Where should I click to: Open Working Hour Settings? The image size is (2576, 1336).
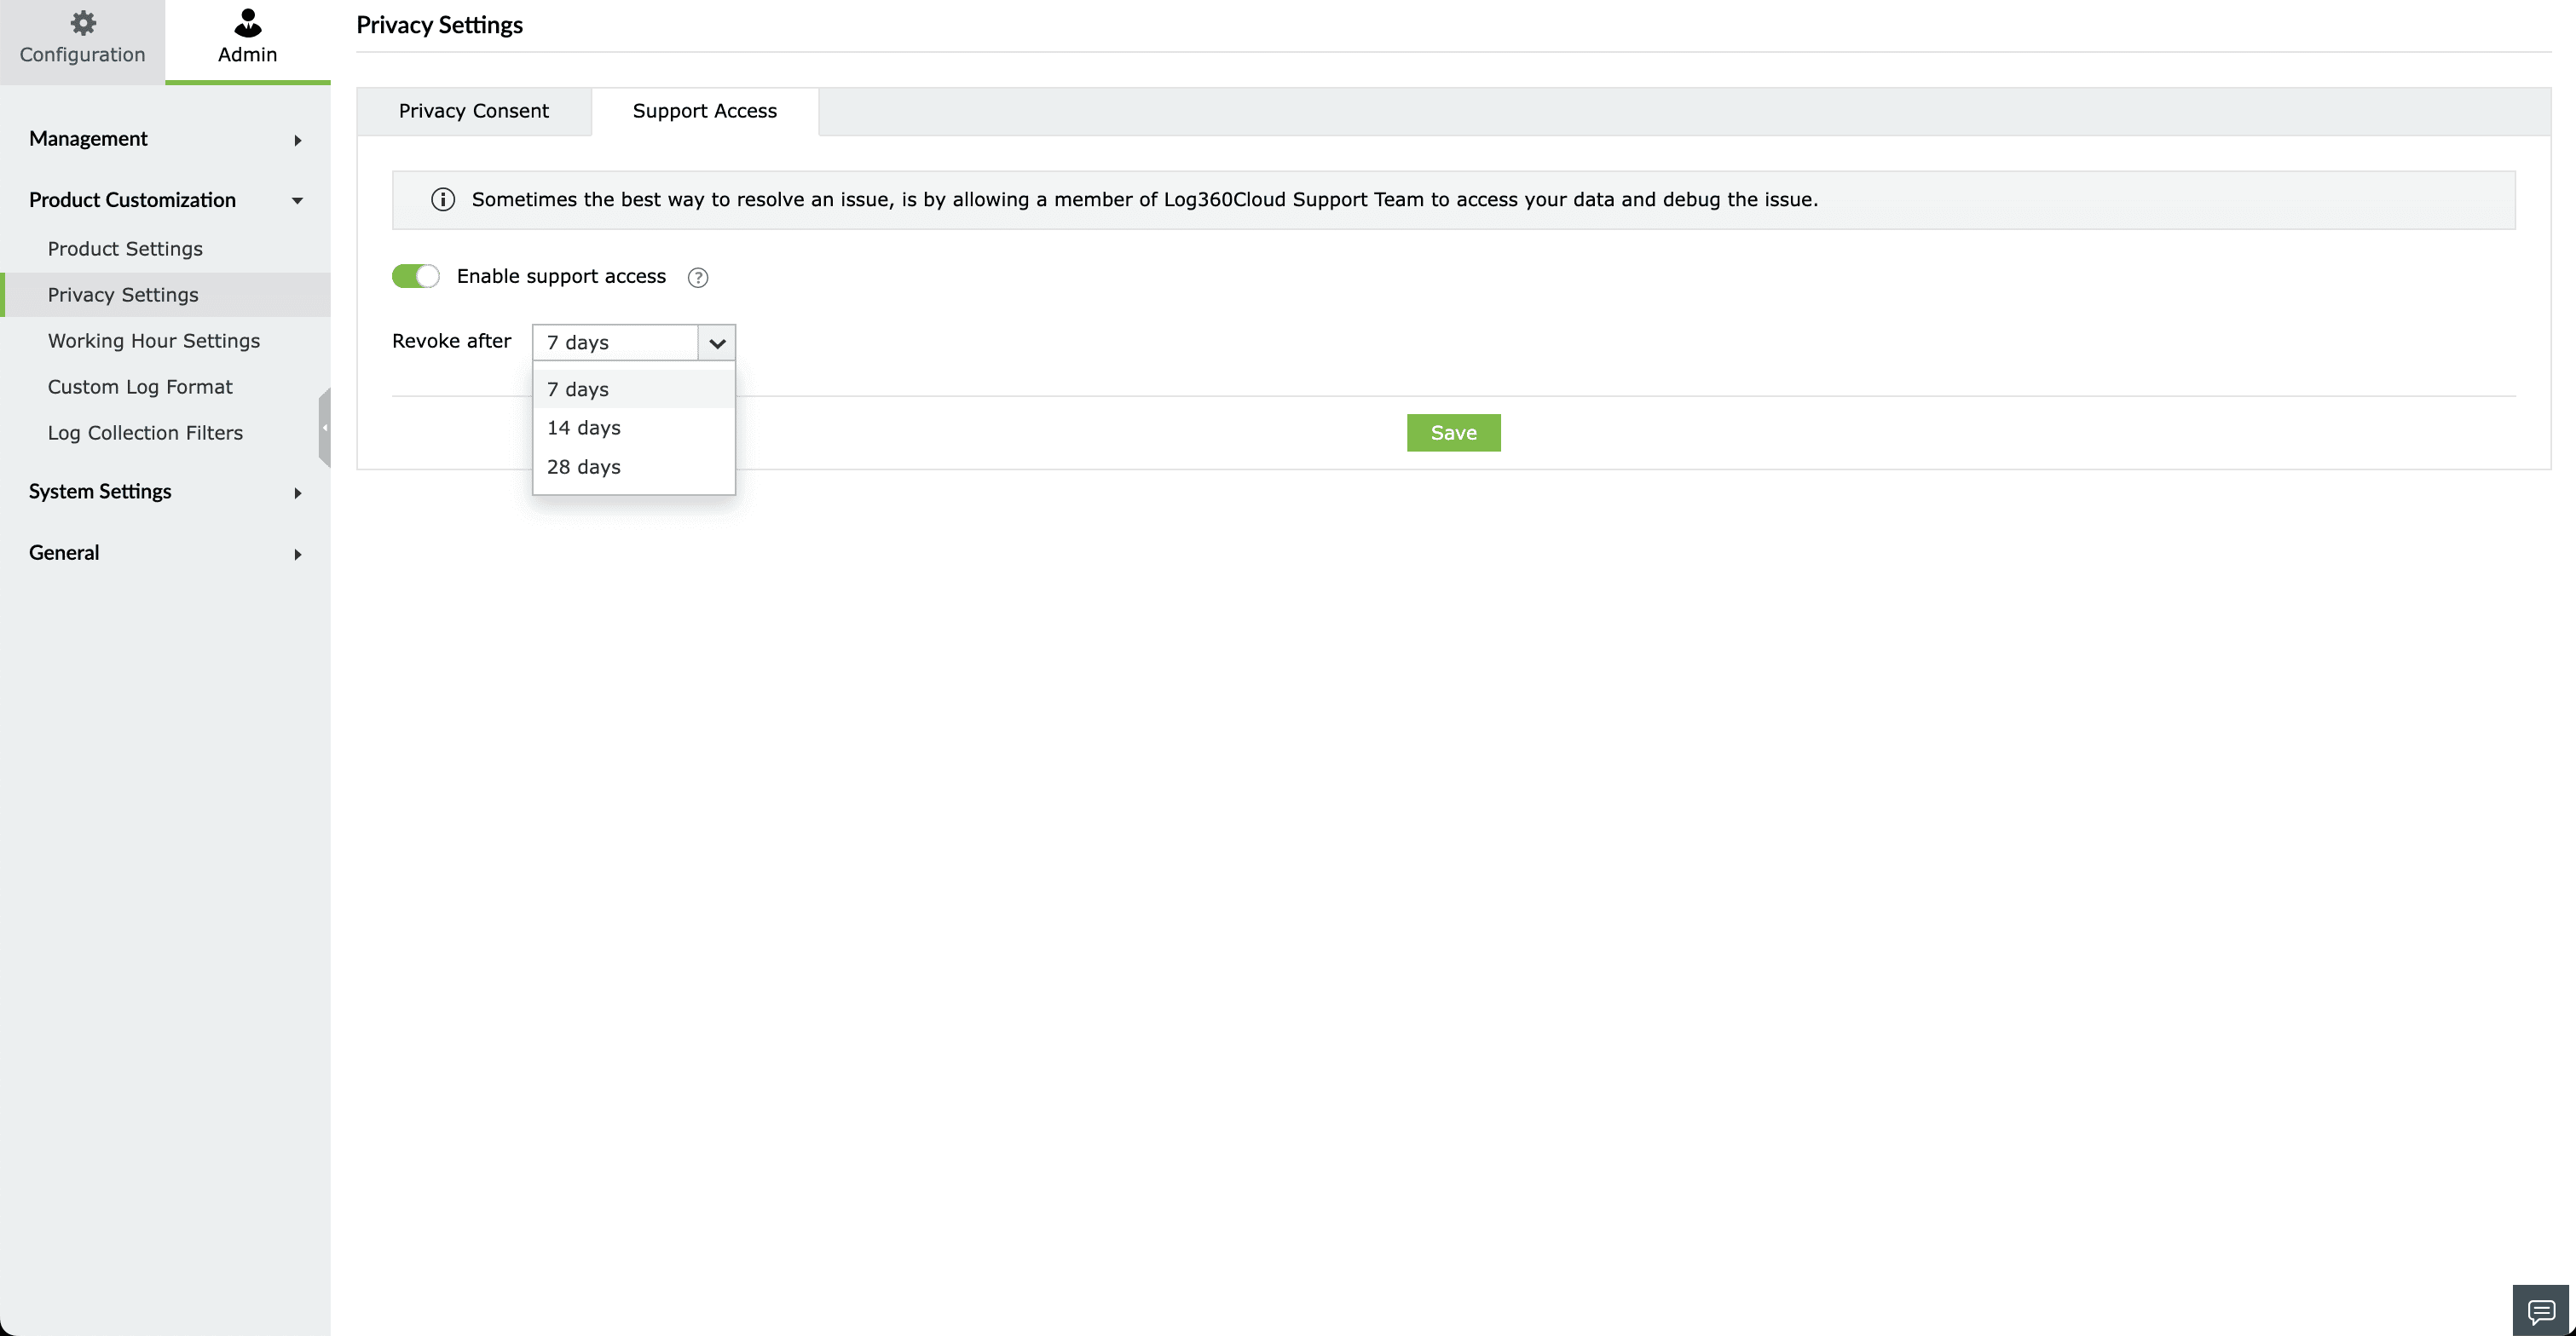154,341
